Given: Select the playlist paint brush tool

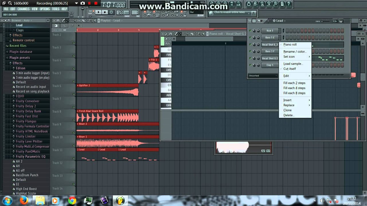Looking at the screenshot, I should (67, 21).
